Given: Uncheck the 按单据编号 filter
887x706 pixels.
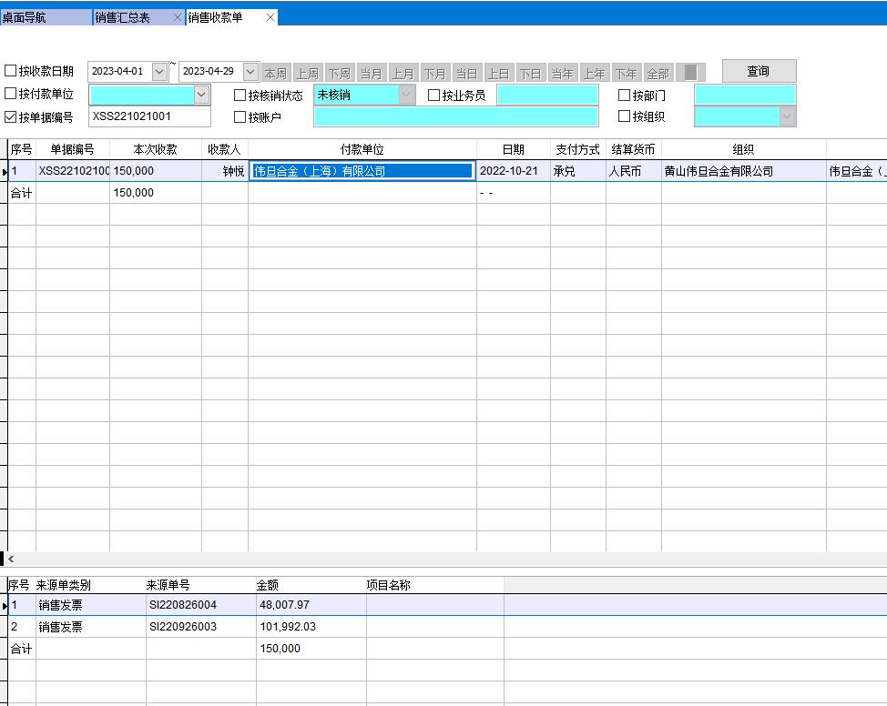Looking at the screenshot, I should tap(11, 116).
